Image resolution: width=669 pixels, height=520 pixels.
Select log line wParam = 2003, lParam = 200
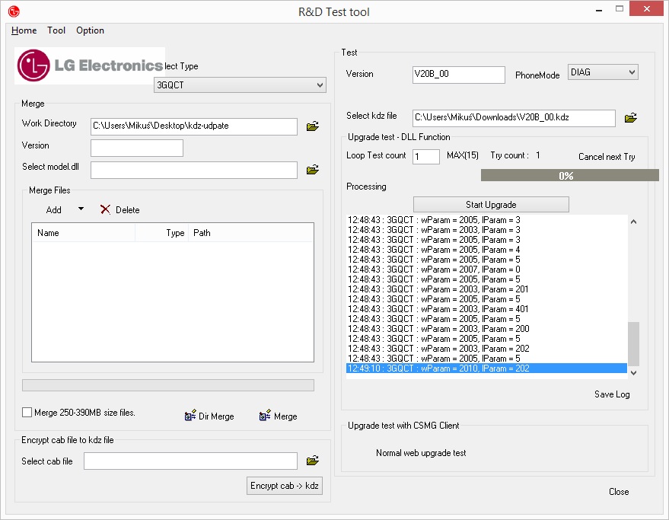pos(486,329)
